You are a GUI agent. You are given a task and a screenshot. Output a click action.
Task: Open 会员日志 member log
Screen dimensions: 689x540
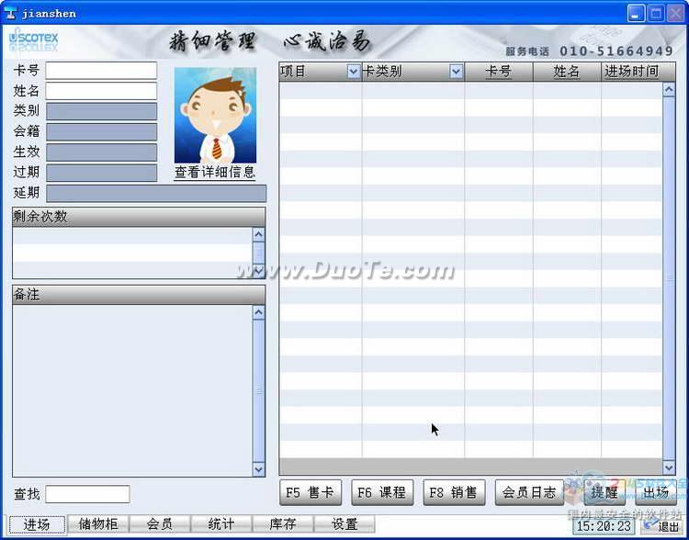pyautogui.click(x=529, y=492)
